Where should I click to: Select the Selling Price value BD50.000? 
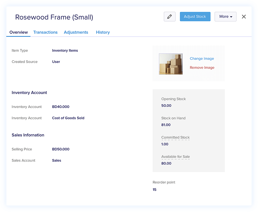pos(61,149)
